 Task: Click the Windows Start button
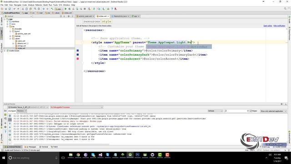pyautogui.click(x=4, y=158)
